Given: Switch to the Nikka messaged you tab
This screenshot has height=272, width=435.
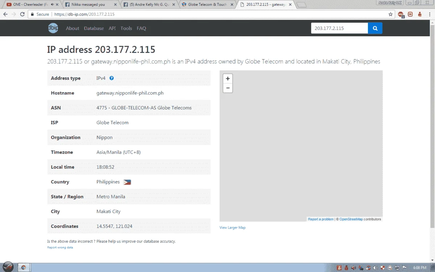Looking at the screenshot, I should [91, 5].
